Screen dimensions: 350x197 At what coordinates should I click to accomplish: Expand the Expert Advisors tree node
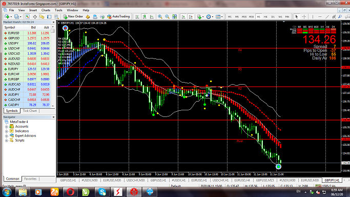(7, 136)
